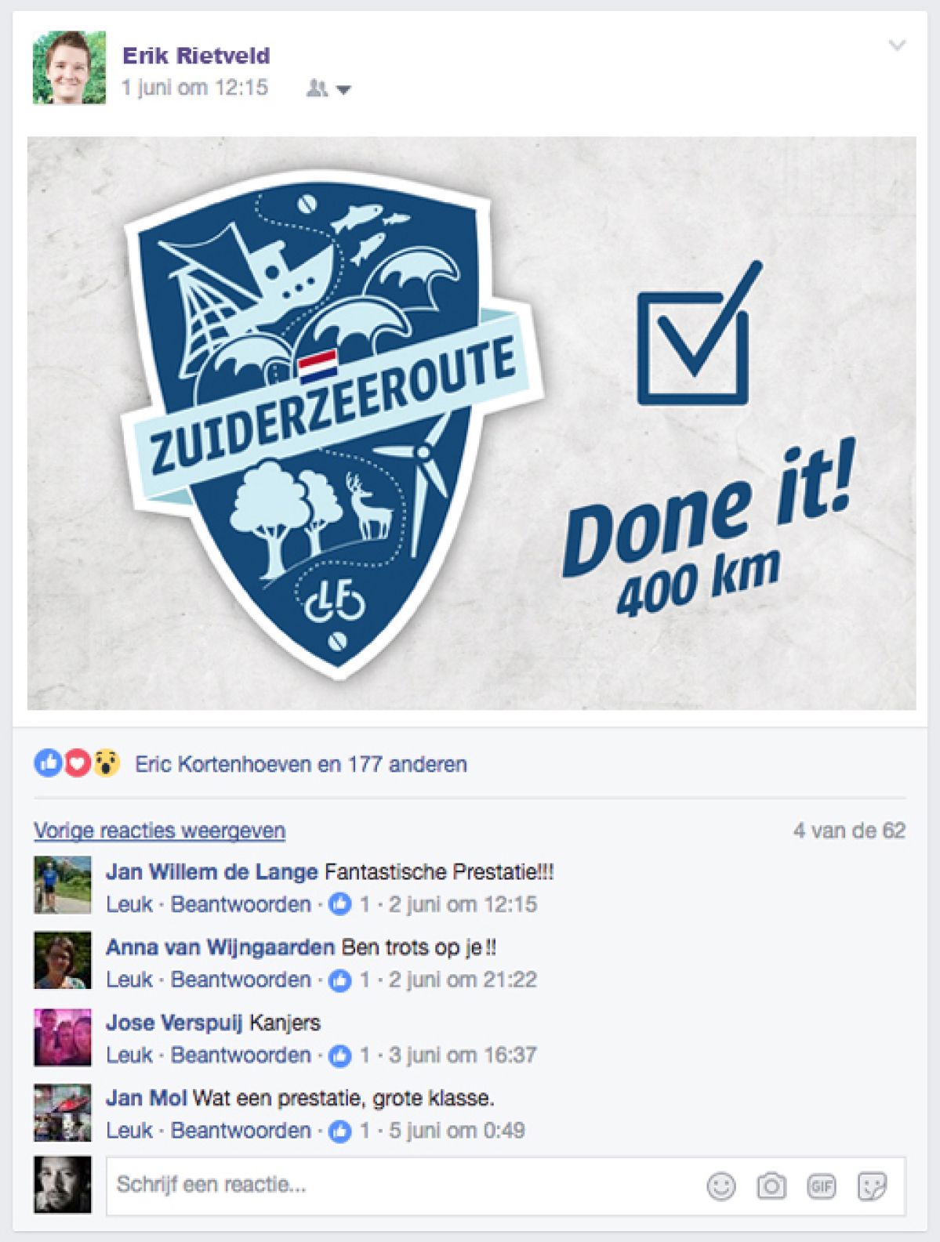The width and height of the screenshot is (940, 1242).
Task: Toggle Leuk on Jan Willem de Lange's comment
Action: 129,904
